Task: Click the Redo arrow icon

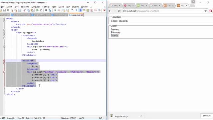Action: (x=41, y=10)
